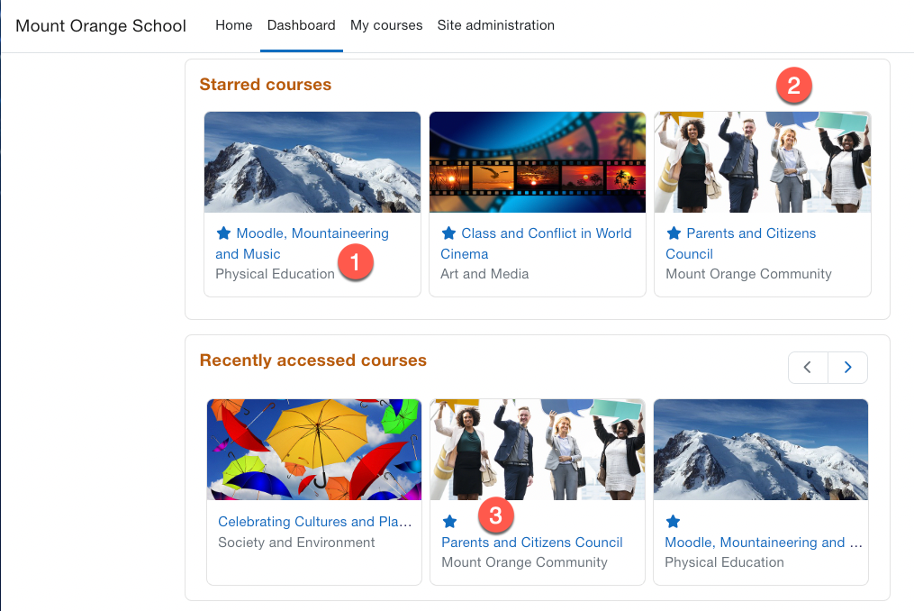This screenshot has width=914, height=611.
Task: Click film strip thumbnail of World Cinema course
Action: [538, 162]
